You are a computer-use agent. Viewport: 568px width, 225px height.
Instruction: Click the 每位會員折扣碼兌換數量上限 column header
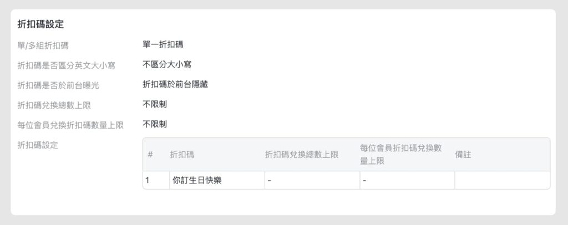pyautogui.click(x=400, y=155)
